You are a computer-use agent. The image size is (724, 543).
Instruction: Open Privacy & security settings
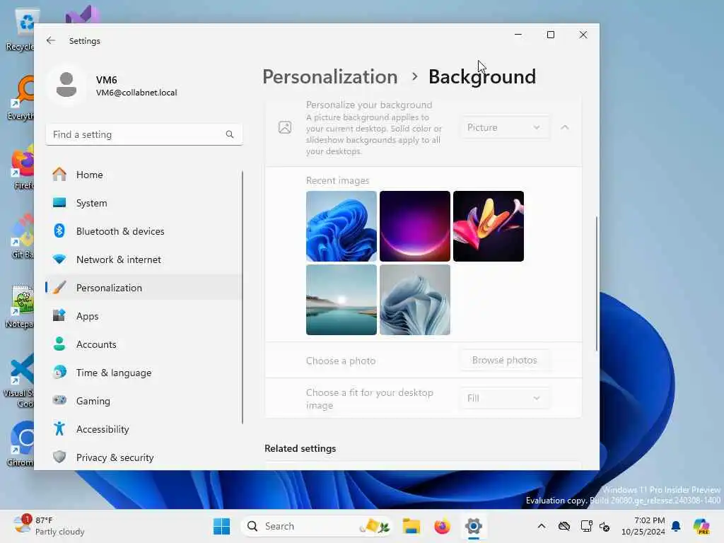[x=144, y=457]
